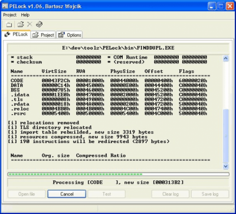
Task: Click the Clear log button
Action: [171, 194]
